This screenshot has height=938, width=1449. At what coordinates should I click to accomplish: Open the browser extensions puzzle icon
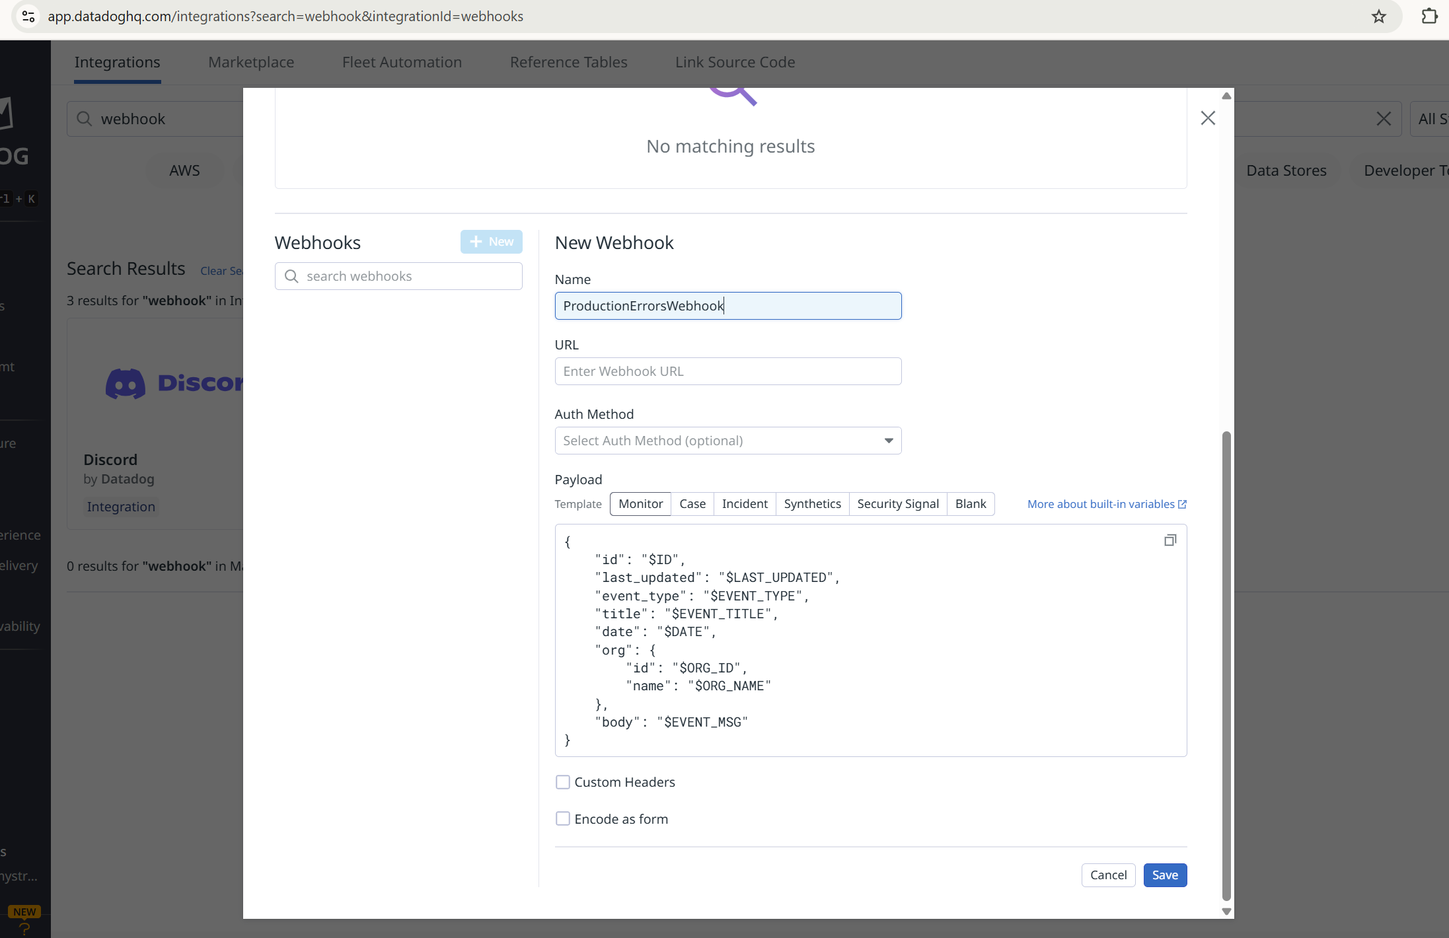pos(1429,17)
